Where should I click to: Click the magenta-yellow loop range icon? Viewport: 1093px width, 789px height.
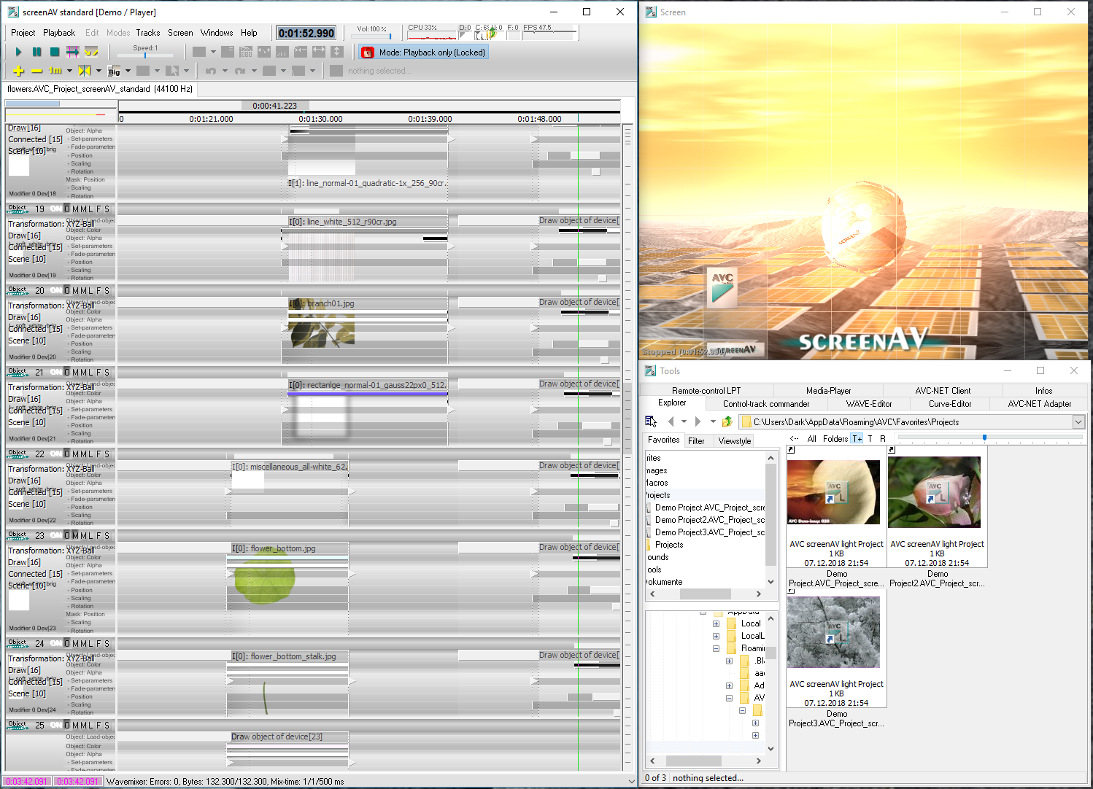[x=73, y=52]
